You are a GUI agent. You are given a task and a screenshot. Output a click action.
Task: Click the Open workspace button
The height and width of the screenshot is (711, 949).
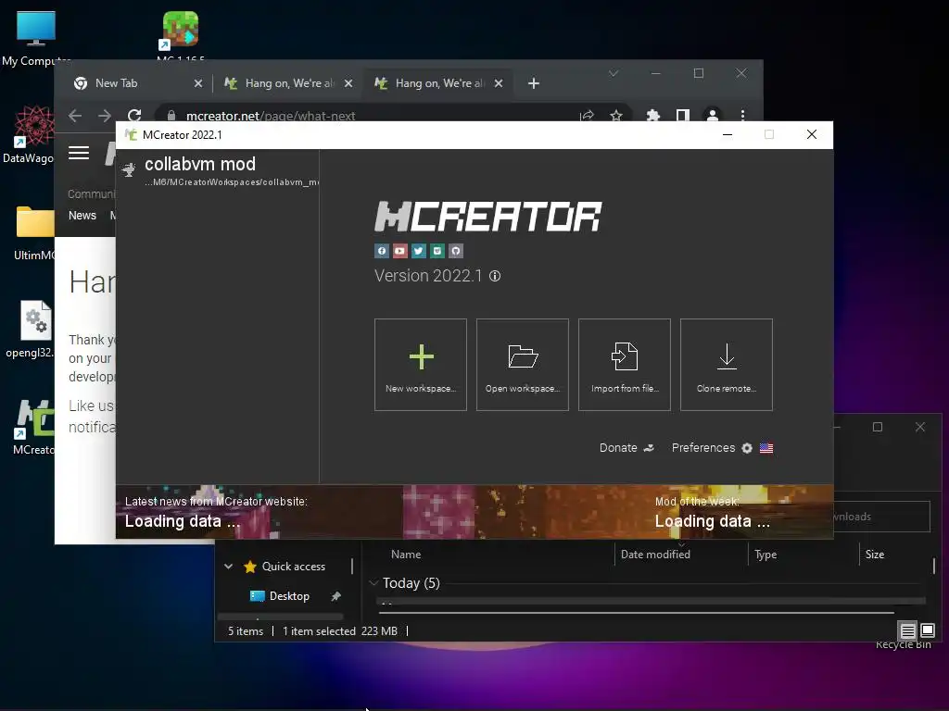click(x=523, y=365)
